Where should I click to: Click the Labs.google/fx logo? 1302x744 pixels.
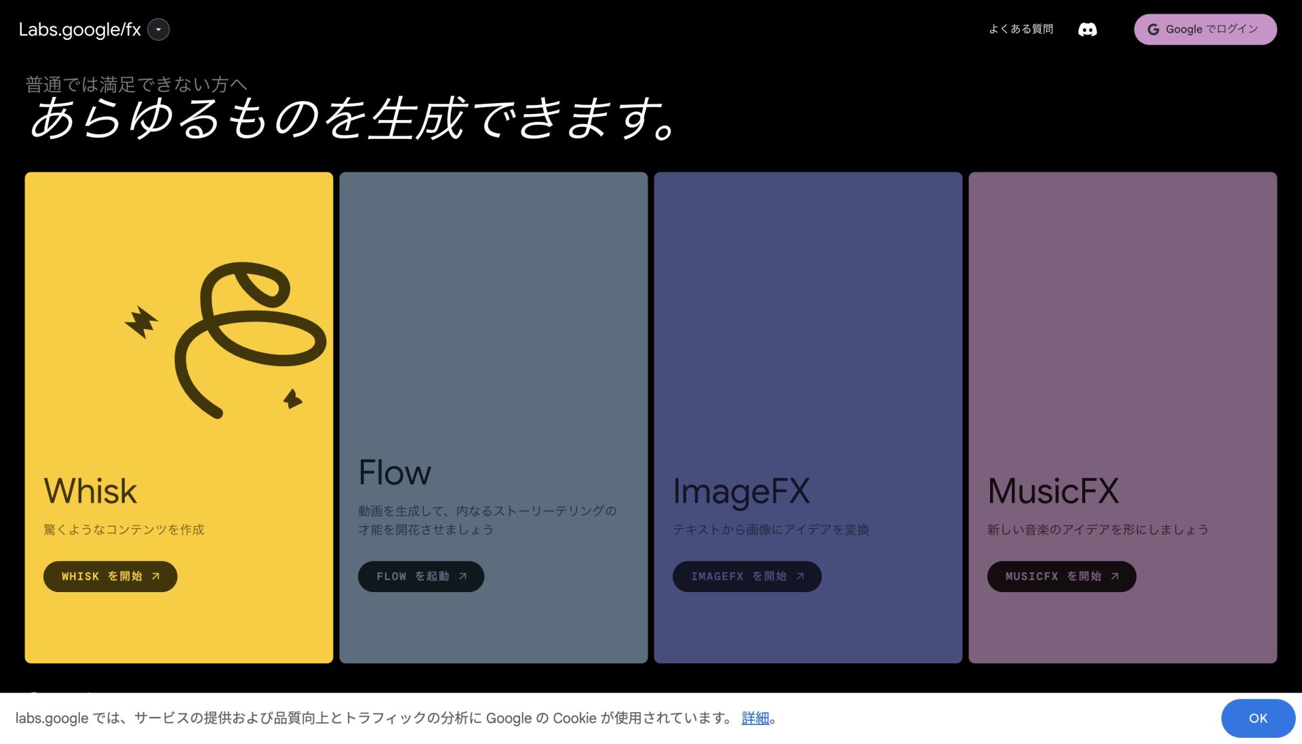(x=79, y=28)
